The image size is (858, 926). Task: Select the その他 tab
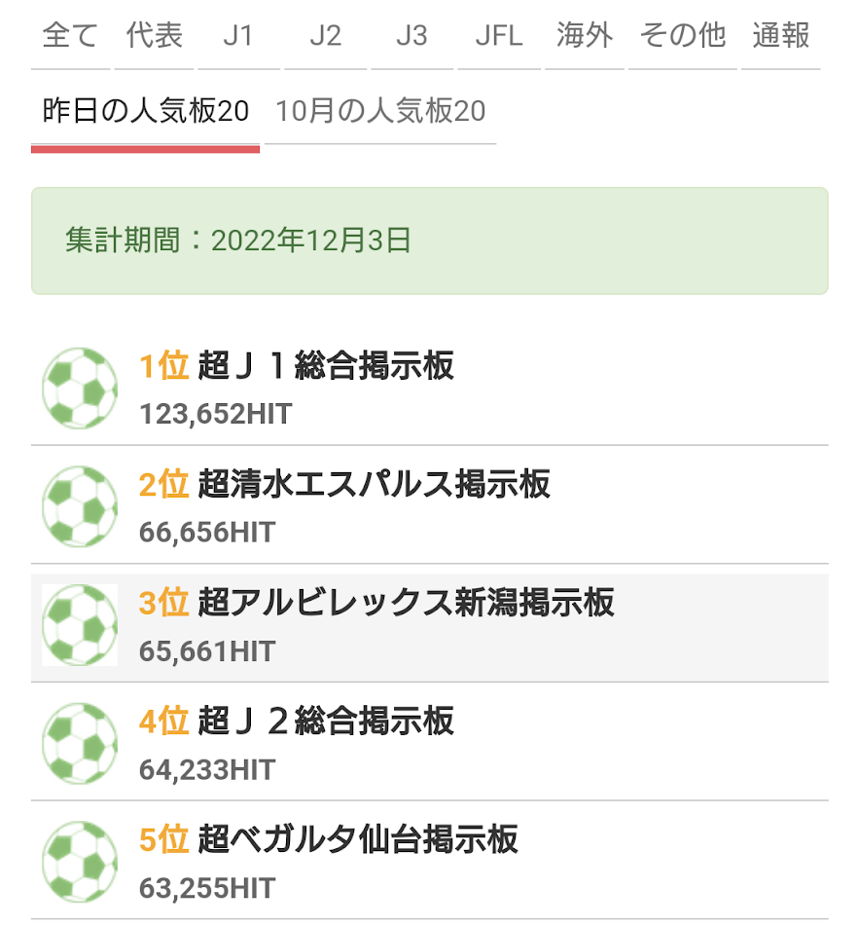click(683, 37)
